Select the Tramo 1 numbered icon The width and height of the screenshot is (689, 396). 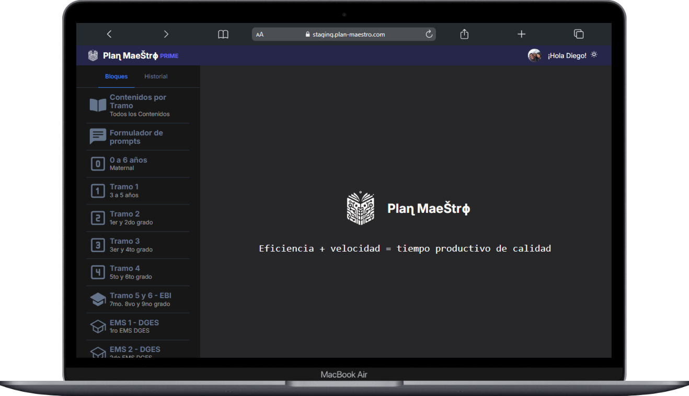97,190
